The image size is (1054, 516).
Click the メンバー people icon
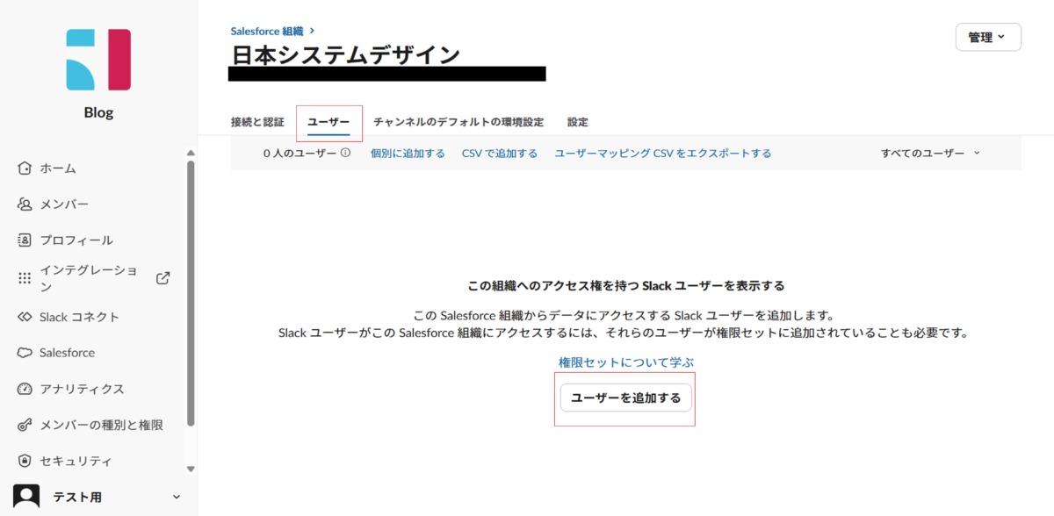[25, 204]
